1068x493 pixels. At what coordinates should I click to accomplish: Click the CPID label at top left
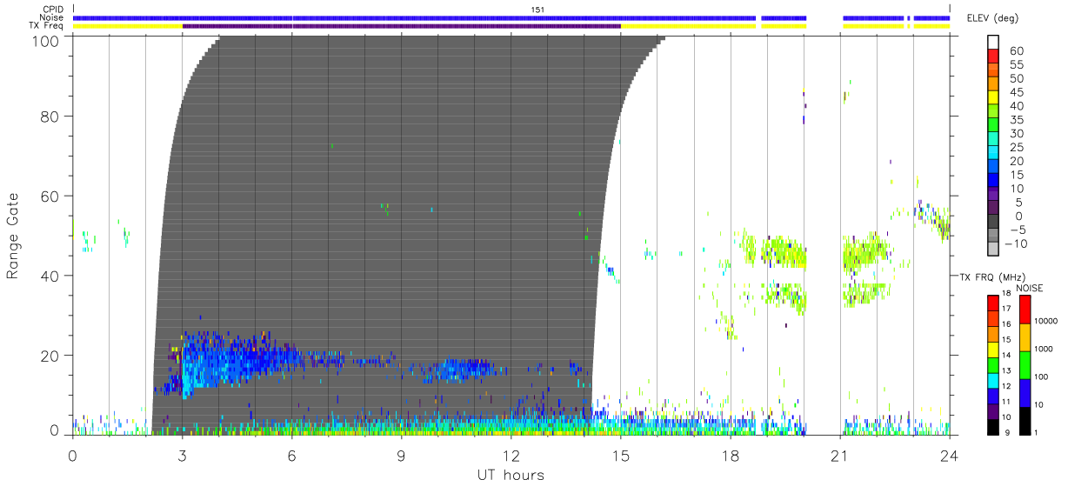coord(53,10)
